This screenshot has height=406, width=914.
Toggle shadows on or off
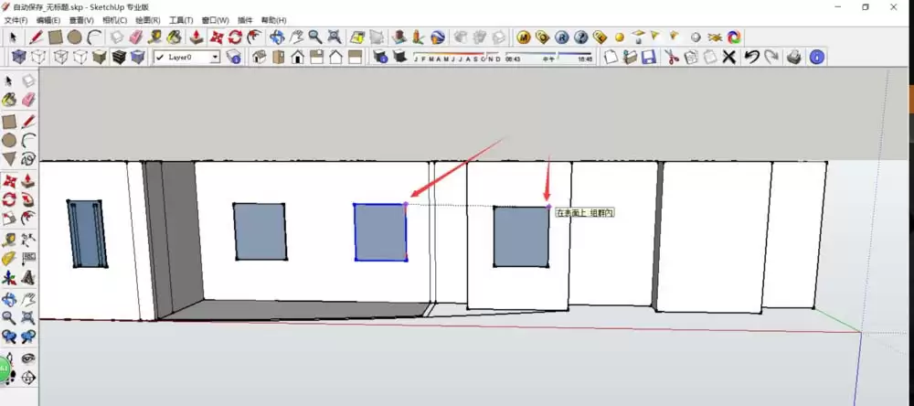click(400, 57)
